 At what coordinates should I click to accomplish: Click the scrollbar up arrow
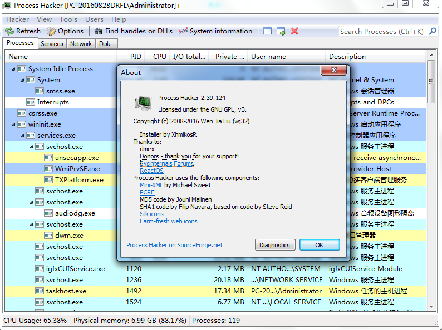(x=431, y=55)
